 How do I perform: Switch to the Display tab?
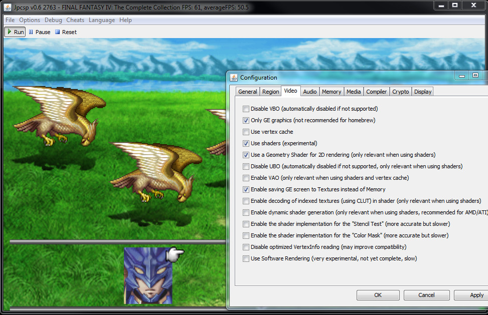423,92
